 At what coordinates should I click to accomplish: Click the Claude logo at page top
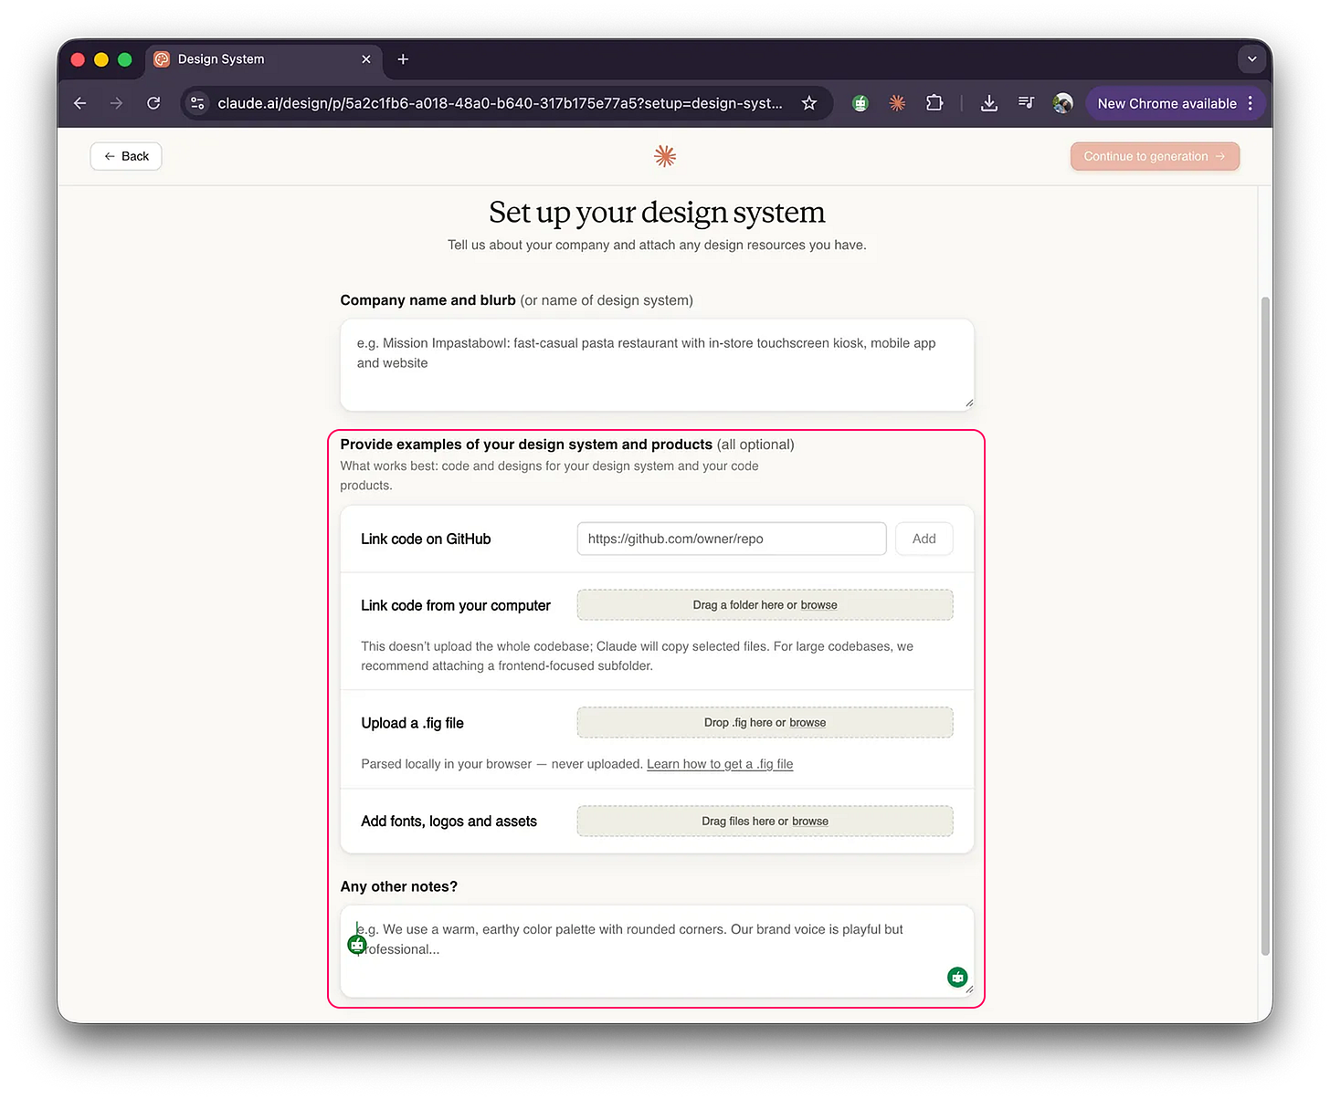click(x=665, y=156)
